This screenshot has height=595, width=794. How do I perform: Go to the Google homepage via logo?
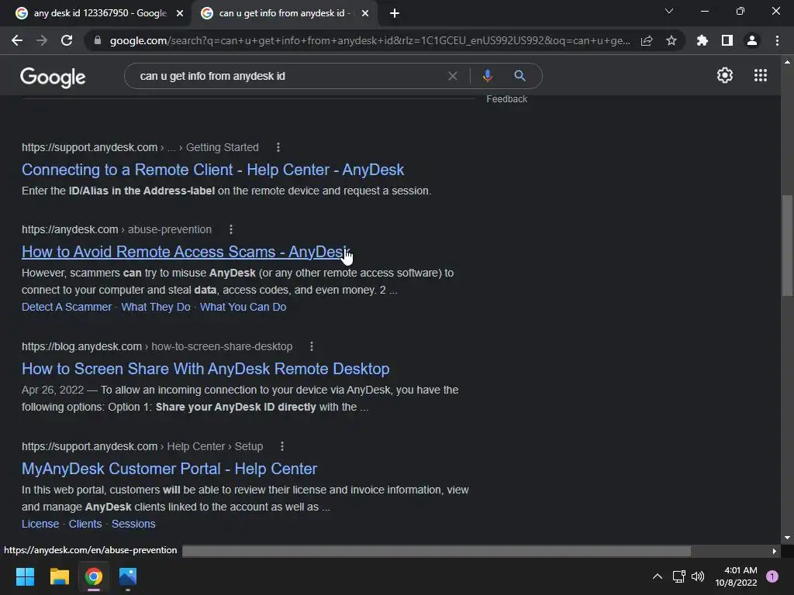[53, 77]
